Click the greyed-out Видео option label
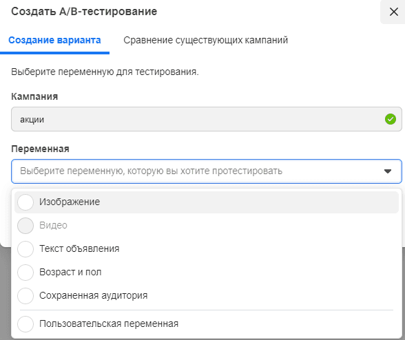The height and width of the screenshot is (340, 405). pos(53,225)
